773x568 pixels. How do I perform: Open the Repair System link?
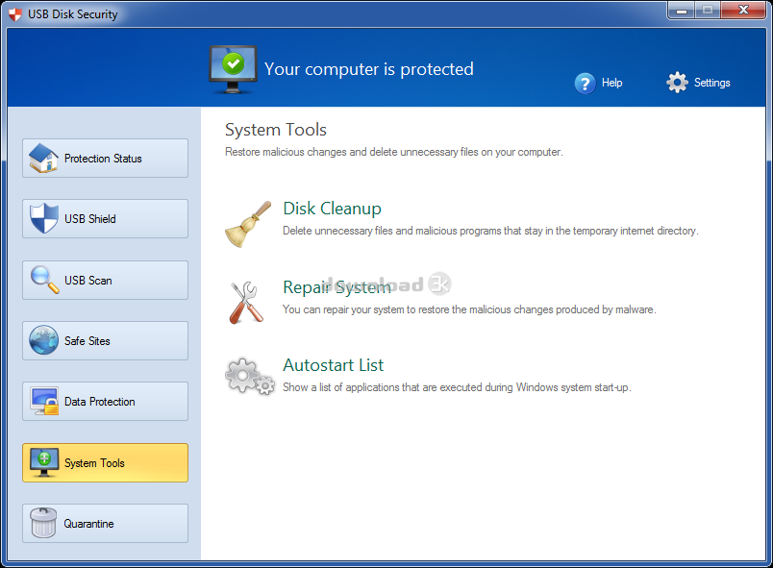[x=337, y=287]
